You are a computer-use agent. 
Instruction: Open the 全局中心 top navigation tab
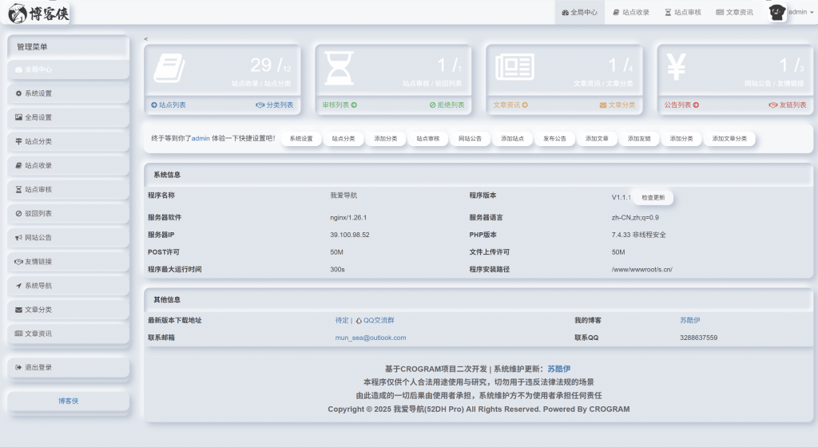[x=580, y=13]
